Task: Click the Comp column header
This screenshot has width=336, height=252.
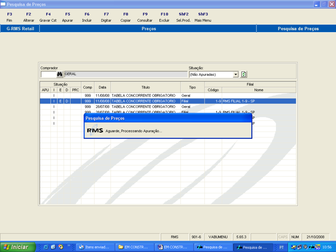Action: [x=88, y=87]
